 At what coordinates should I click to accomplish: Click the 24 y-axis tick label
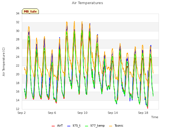pos(17,57)
